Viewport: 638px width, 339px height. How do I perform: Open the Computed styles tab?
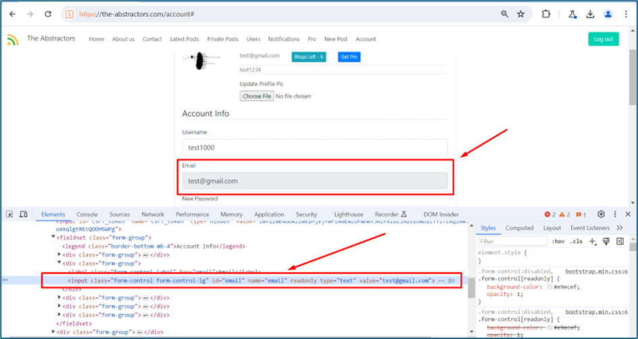[x=519, y=228]
